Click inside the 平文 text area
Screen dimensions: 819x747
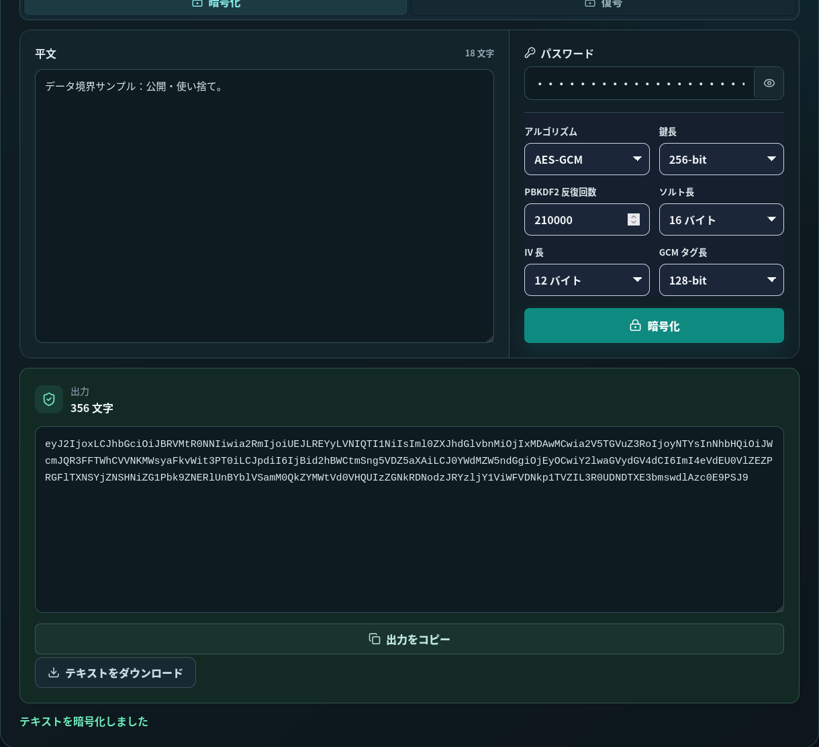[264, 206]
